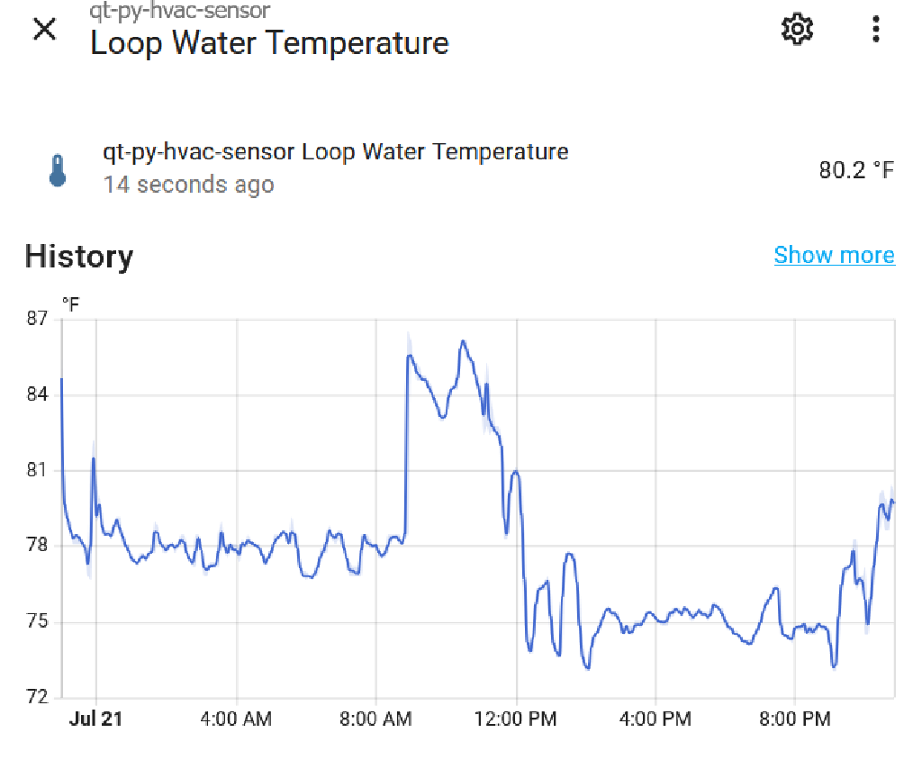The width and height of the screenshot is (922, 778).
Task: Click the 4:00 AM time axis label
Action: pos(235,719)
